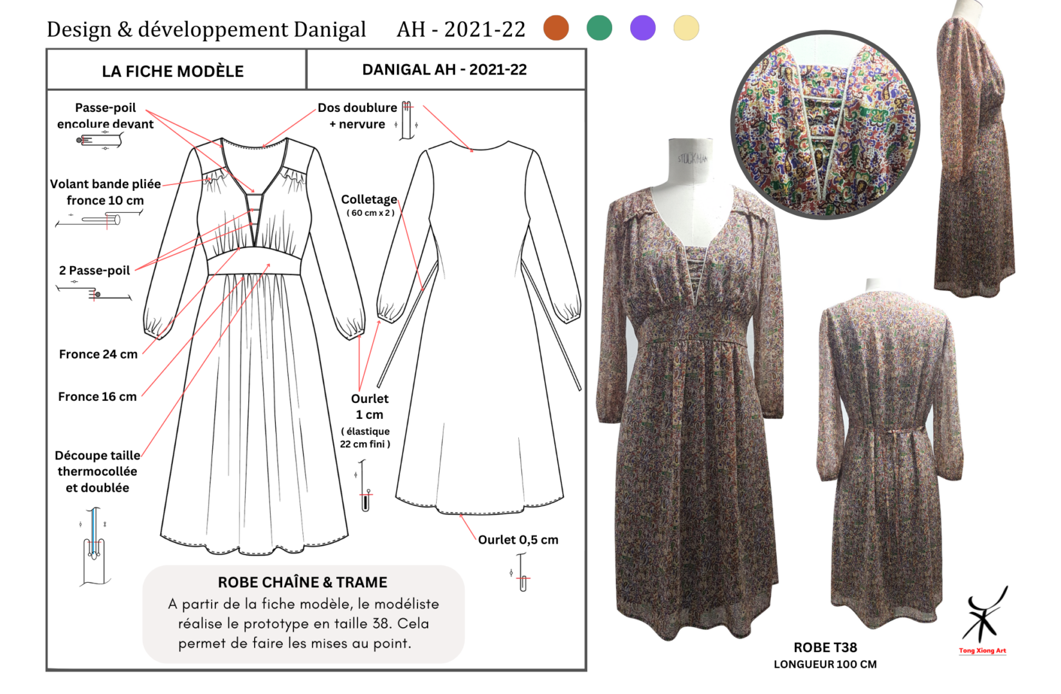Click the AH - 2021-22 season title text

tap(461, 29)
